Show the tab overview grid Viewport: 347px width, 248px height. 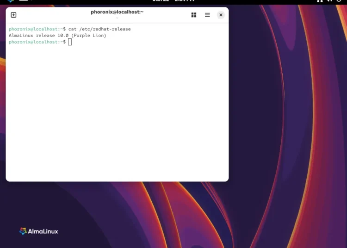click(x=194, y=15)
